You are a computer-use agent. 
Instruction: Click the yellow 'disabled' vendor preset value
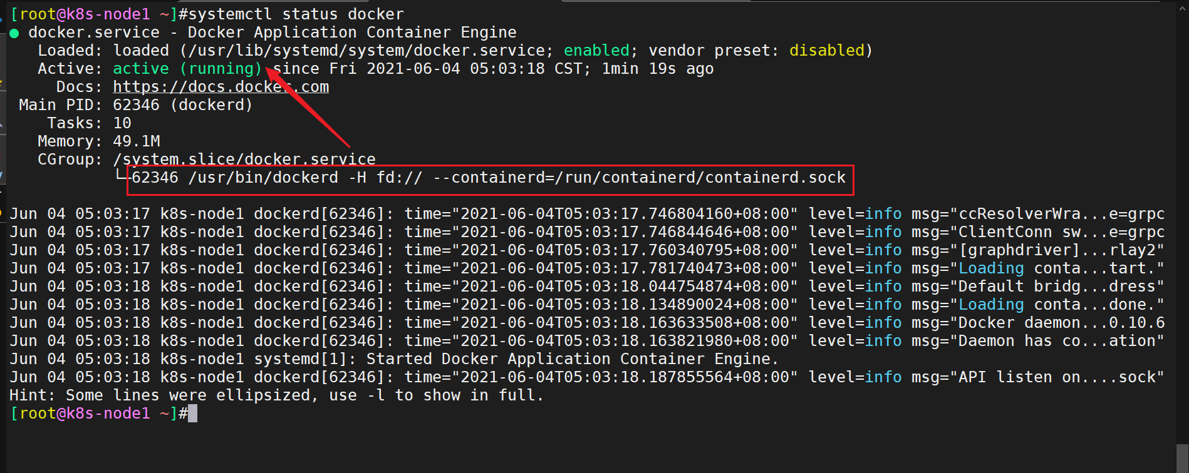(826, 50)
